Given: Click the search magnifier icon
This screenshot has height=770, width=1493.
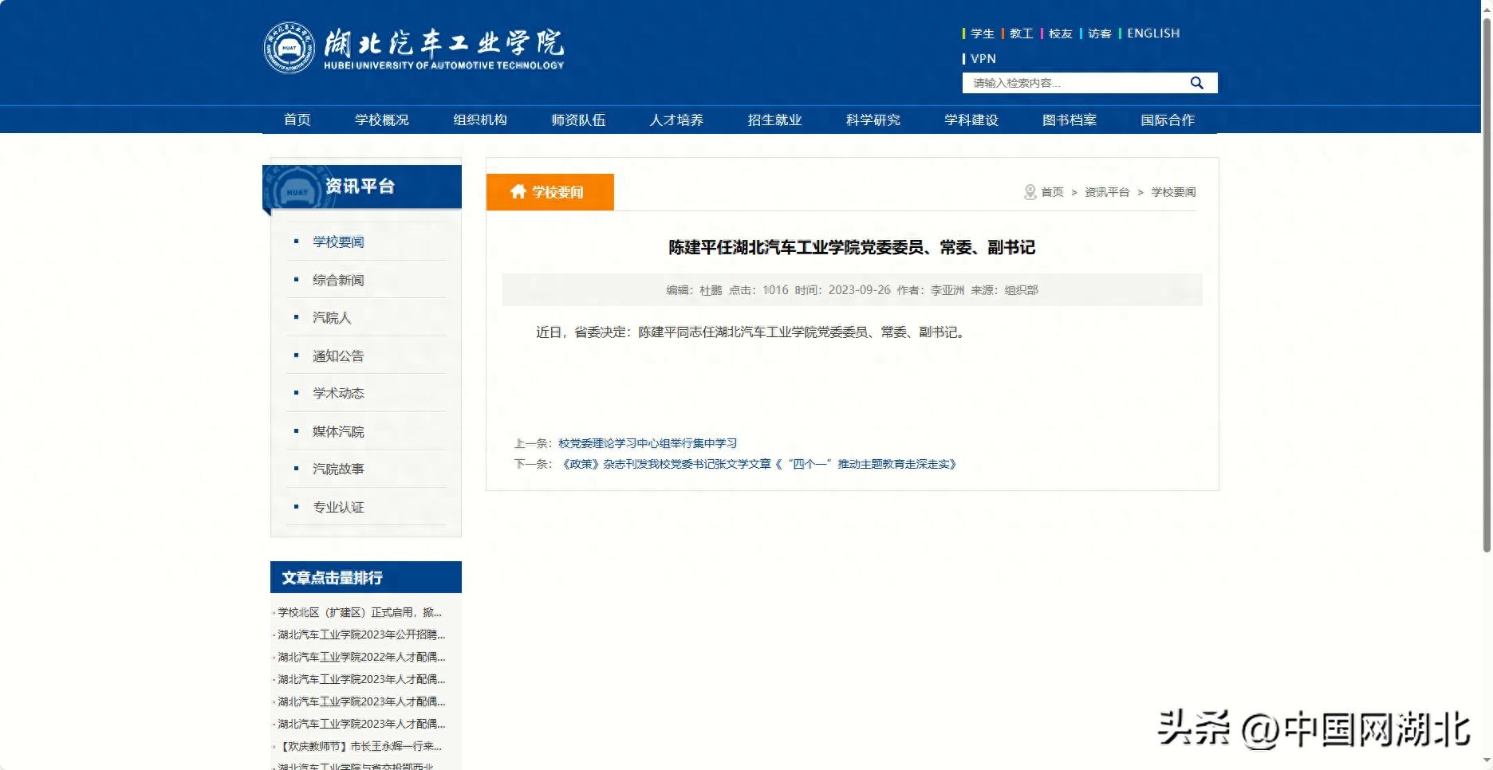Looking at the screenshot, I should coord(1196,83).
